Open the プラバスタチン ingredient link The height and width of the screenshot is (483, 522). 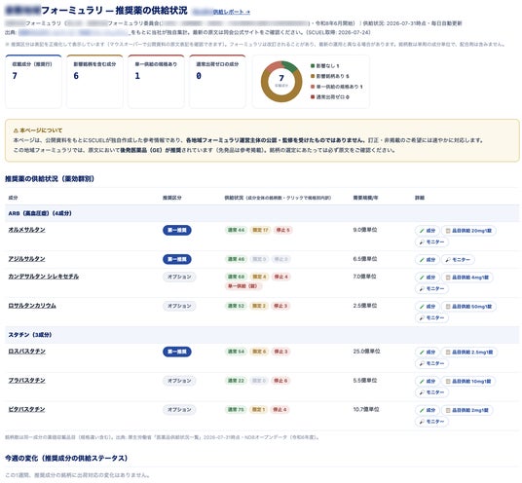(x=26, y=380)
